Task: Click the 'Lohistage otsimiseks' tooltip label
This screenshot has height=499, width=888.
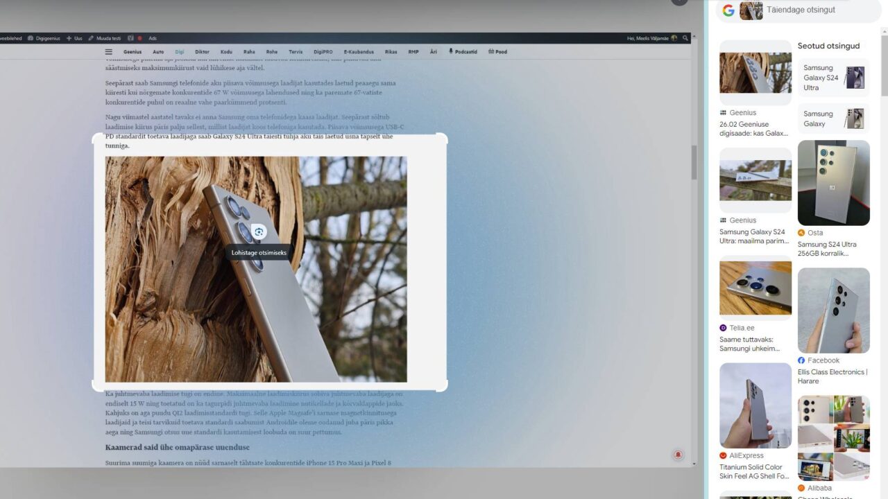Action: pyautogui.click(x=259, y=253)
